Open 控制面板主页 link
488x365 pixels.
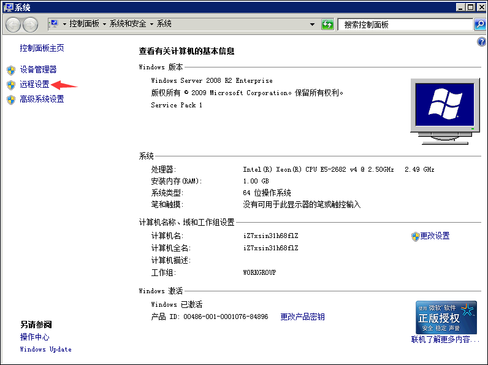(42, 48)
